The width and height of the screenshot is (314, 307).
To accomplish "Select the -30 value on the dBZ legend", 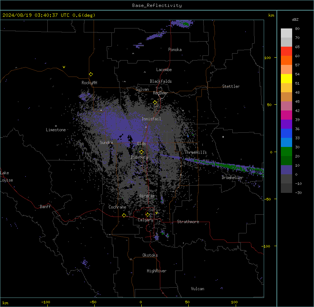I will [299, 193].
